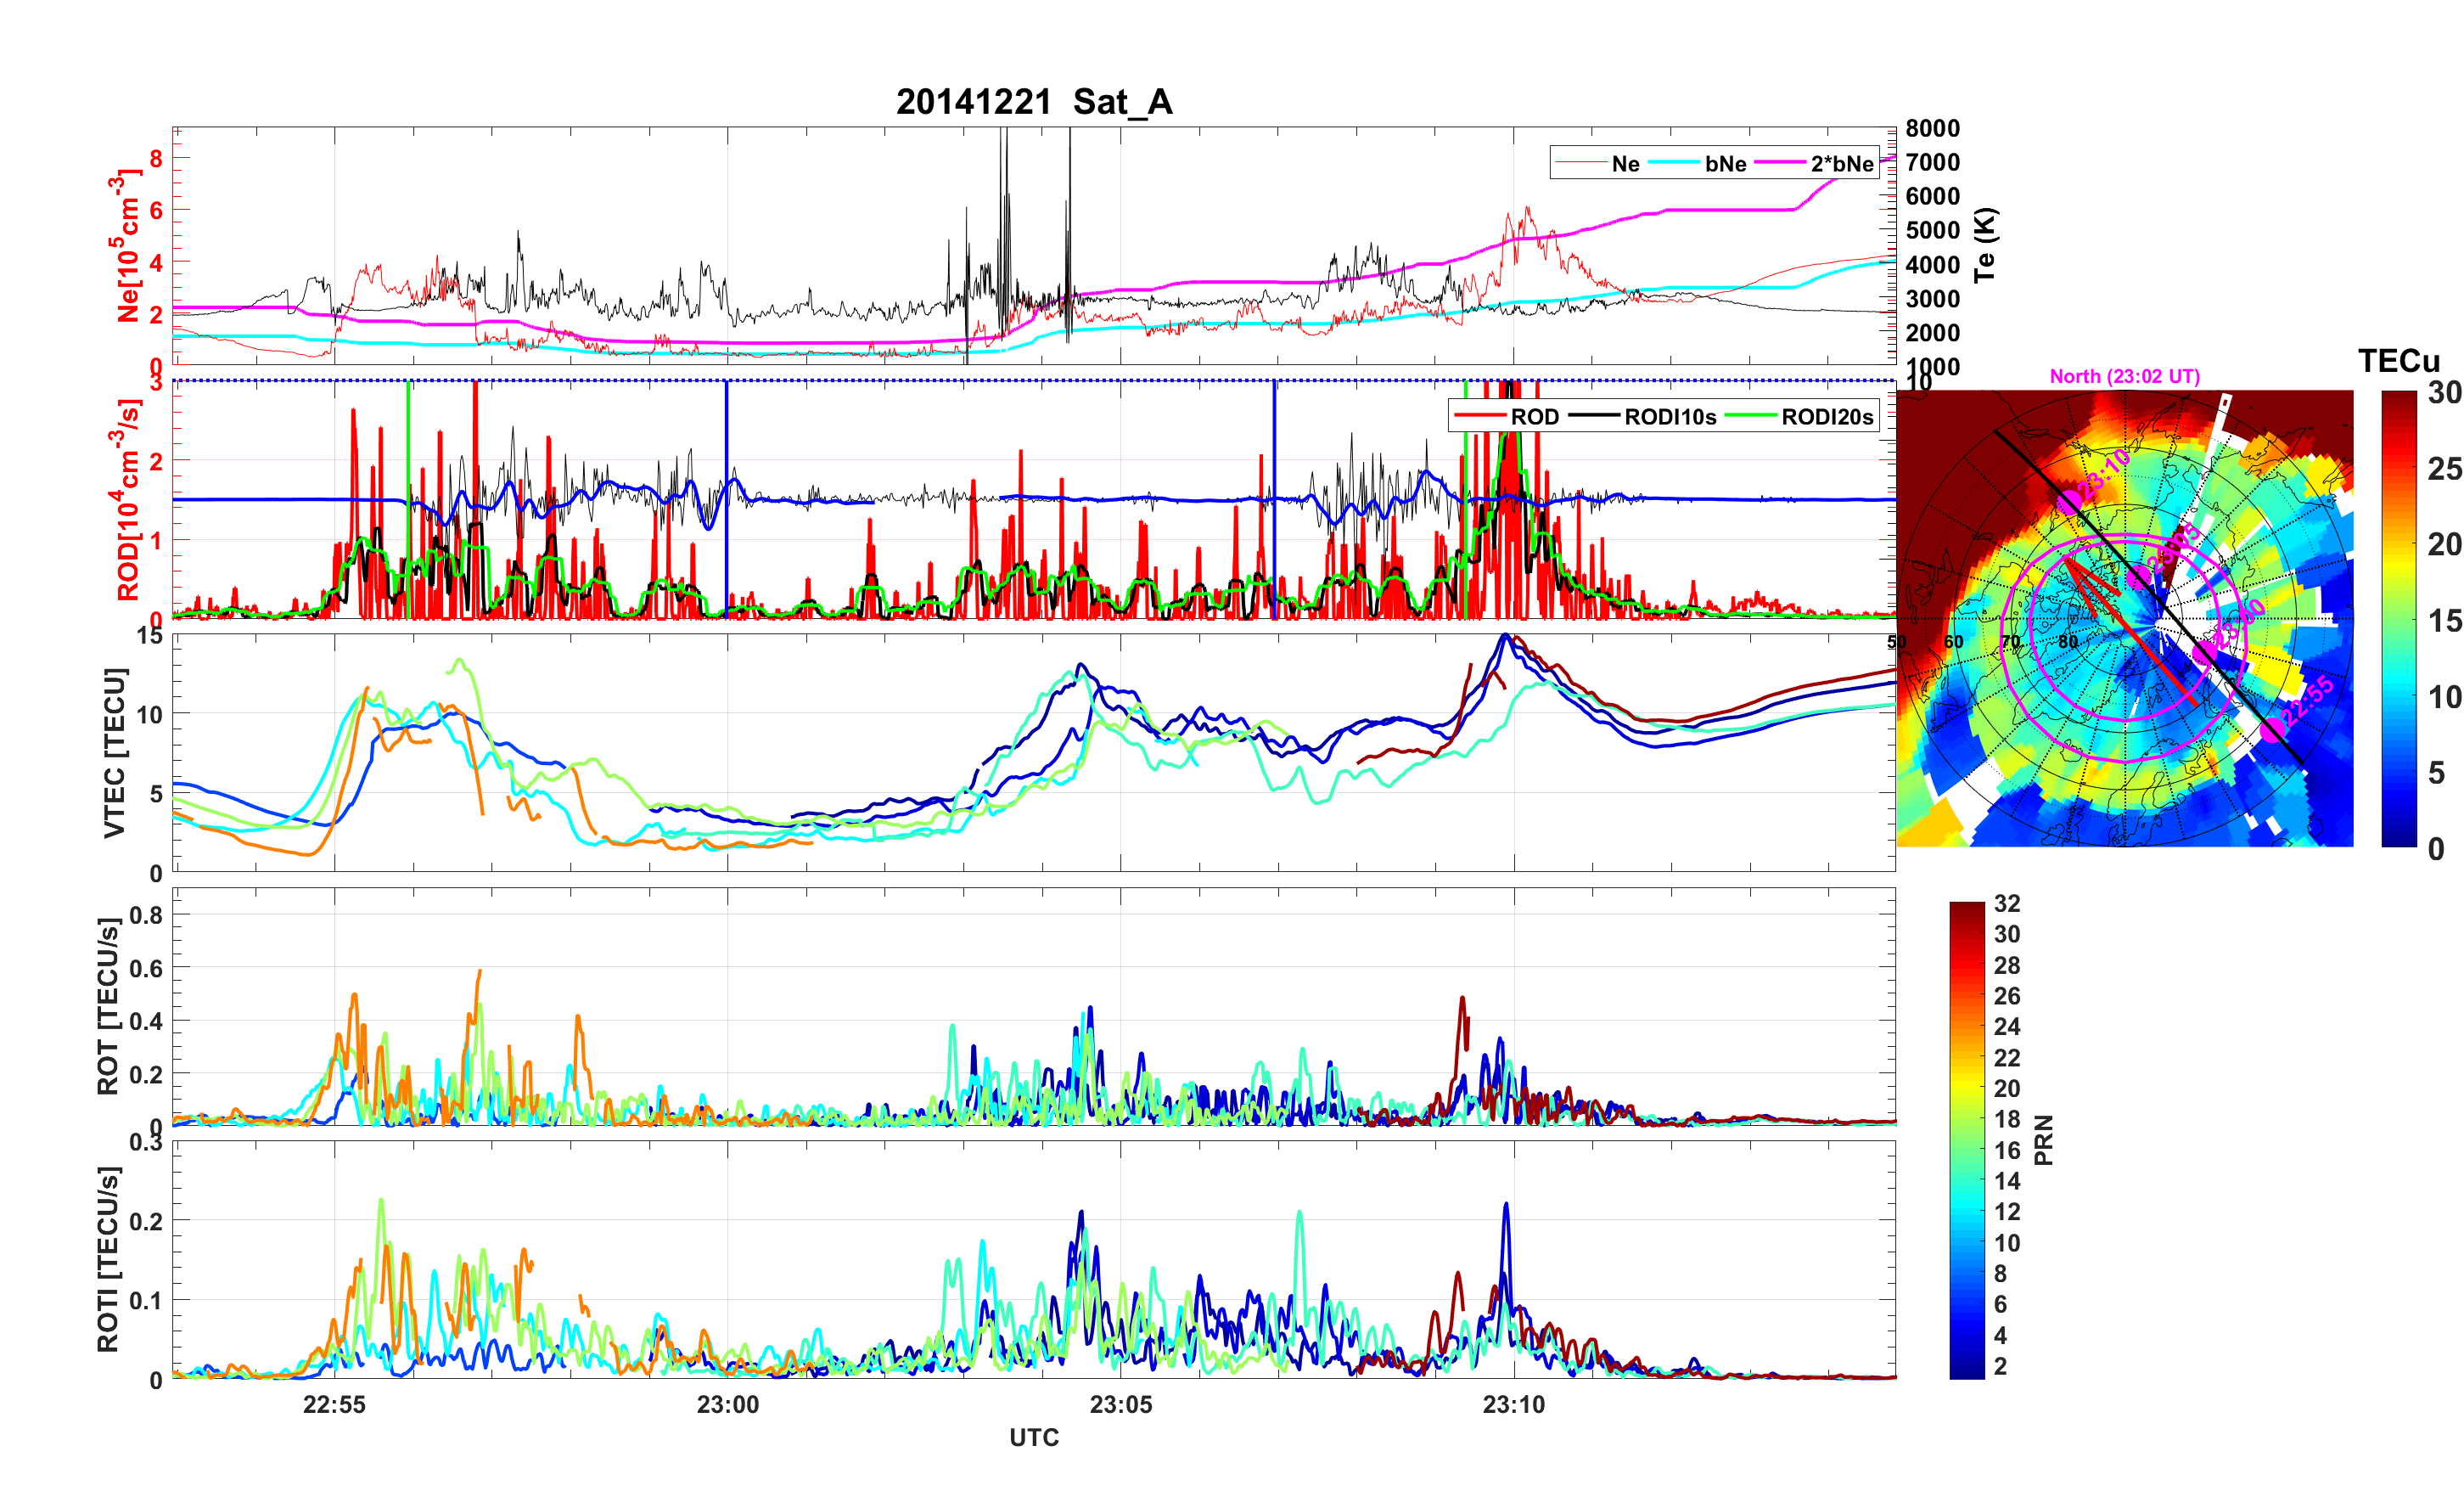This screenshot has width=2464, height=1491.
Task: Click the 23:10 tick label on time axis
Action: pos(1513,1405)
